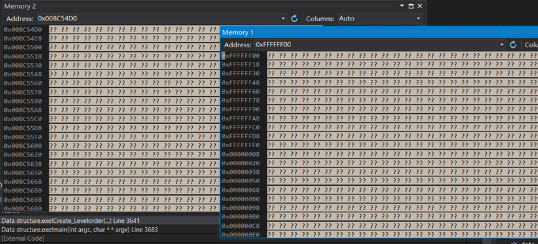Click the Memory 2 Address label
This screenshot has height=244, width=538.
click(20, 19)
